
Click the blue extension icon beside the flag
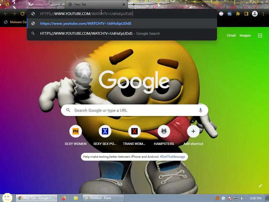pyautogui.click(x=230, y=14)
